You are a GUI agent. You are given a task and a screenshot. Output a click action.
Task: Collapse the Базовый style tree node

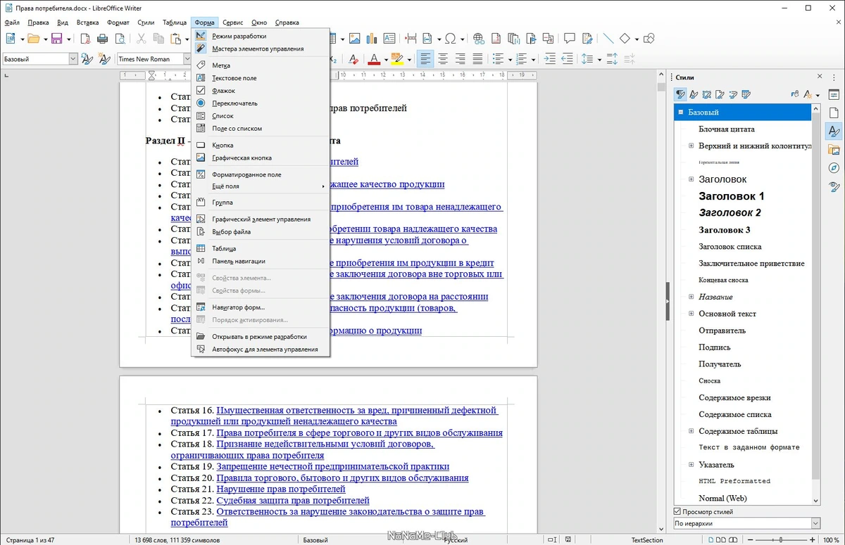pos(681,112)
